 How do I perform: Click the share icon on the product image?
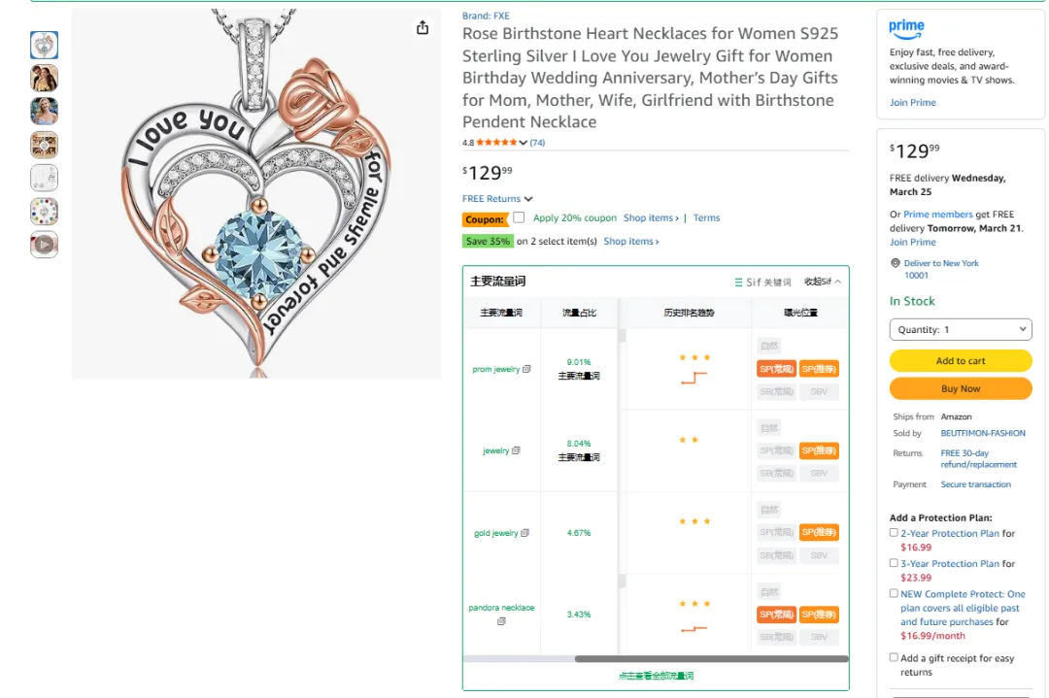[x=423, y=28]
